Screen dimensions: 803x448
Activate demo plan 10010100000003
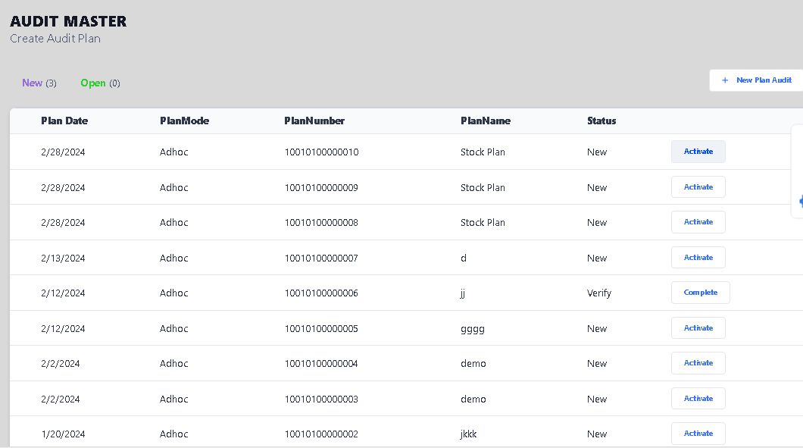tap(698, 399)
